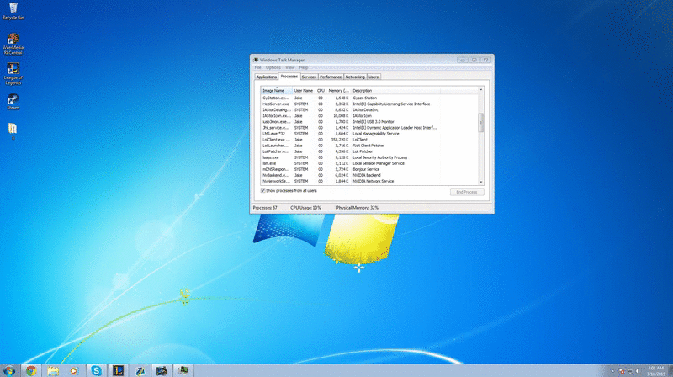Sort processes by the Memory column header
The height and width of the screenshot is (377, 673).
coord(338,90)
